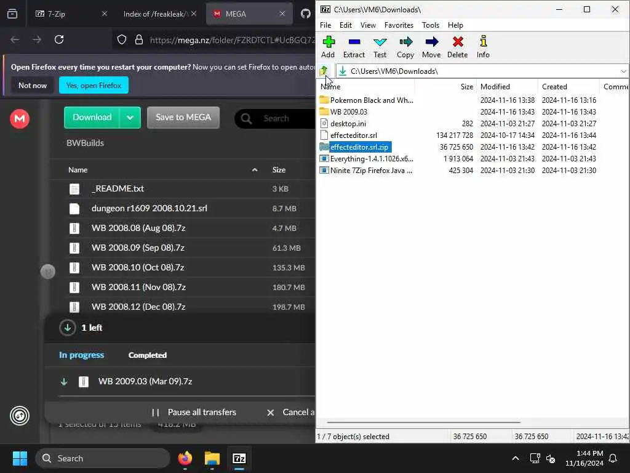This screenshot has width=630, height=473.
Task: Switch to the 7-Zip browser tab
Action: click(x=70, y=14)
